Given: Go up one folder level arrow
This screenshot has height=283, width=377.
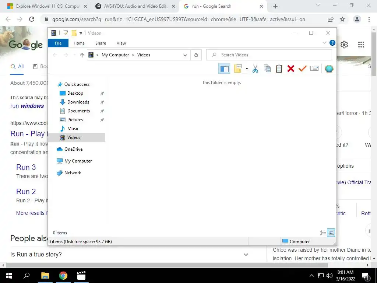Looking at the screenshot, I should point(82,55).
